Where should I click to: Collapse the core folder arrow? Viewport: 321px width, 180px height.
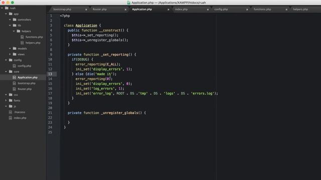click(x=6, y=71)
